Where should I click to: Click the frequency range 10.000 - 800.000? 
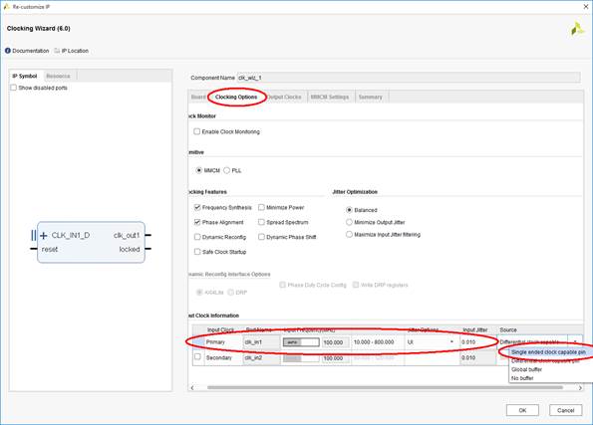point(374,341)
